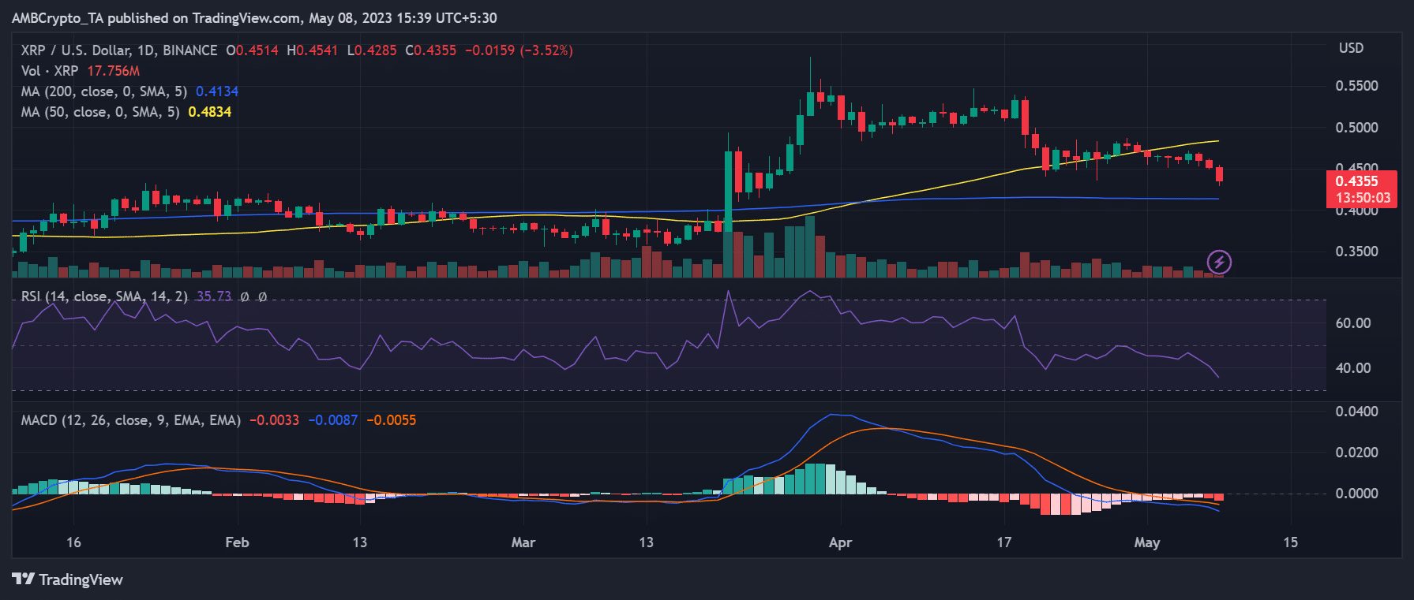
Task: Click the close price C0.4355
Action: pyautogui.click(x=431, y=50)
